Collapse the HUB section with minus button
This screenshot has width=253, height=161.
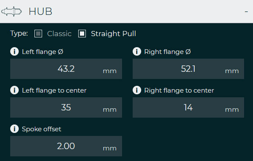tap(246, 11)
